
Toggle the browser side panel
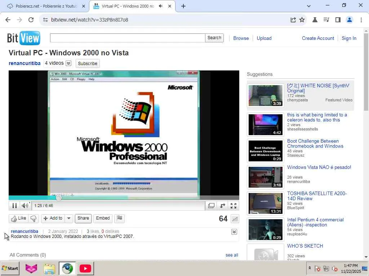click(338, 20)
